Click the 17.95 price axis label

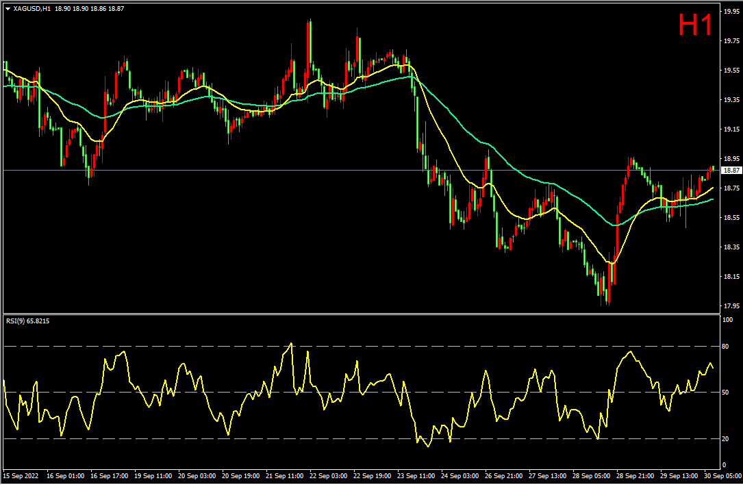point(731,306)
